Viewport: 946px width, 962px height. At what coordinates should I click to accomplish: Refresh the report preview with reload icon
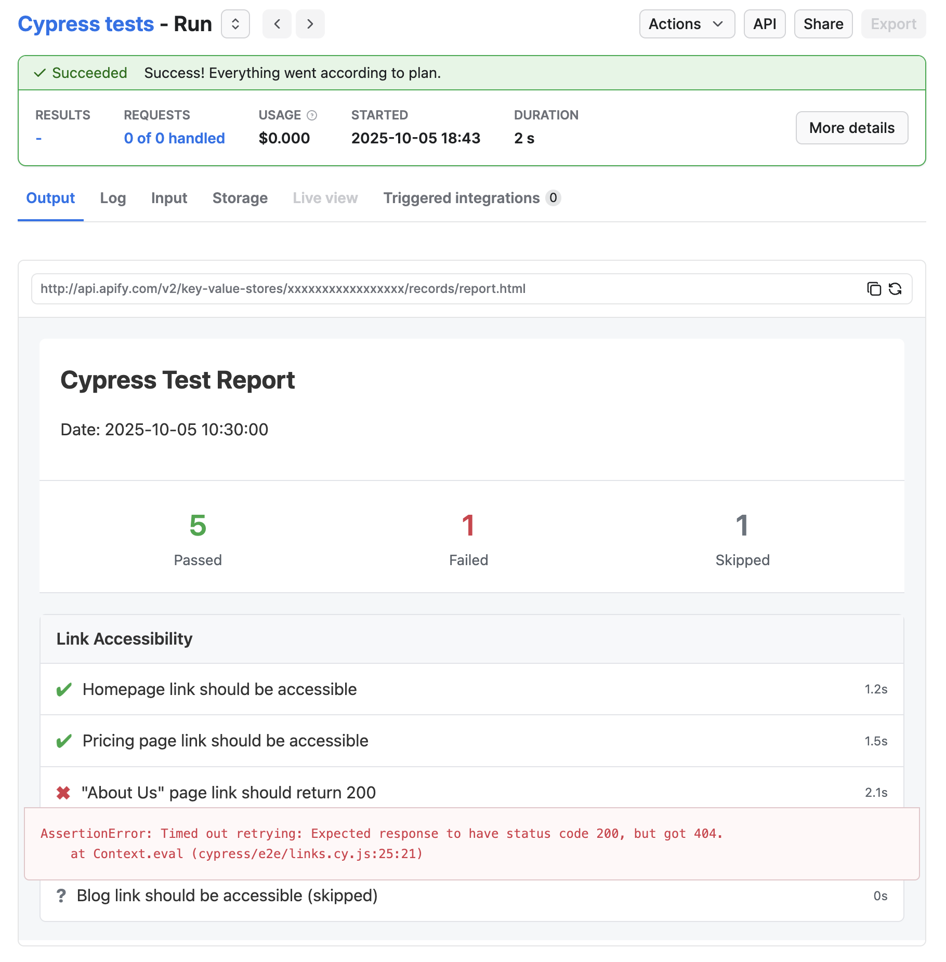895,289
